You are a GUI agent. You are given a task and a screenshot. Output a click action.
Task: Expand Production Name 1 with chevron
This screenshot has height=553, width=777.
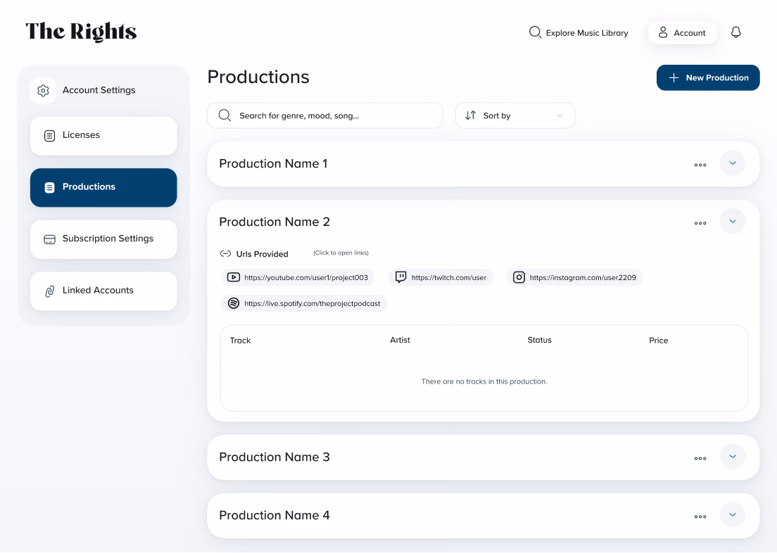tap(732, 163)
